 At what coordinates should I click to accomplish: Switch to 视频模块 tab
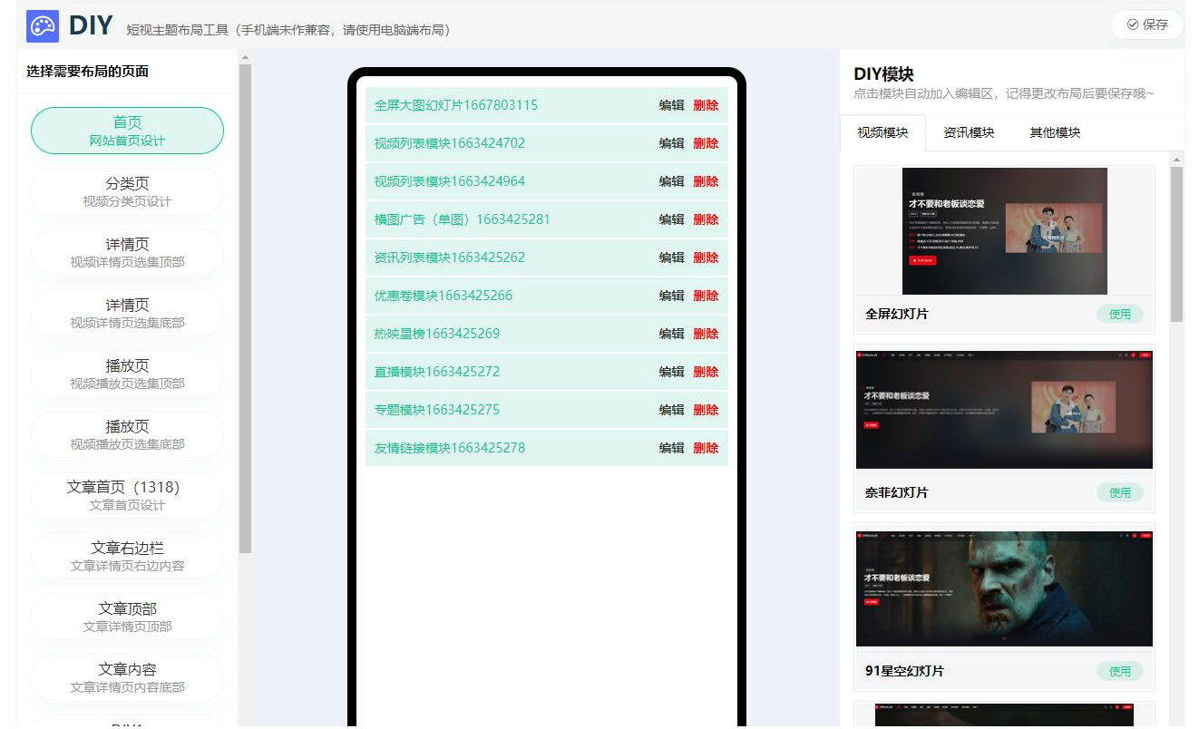(x=882, y=132)
